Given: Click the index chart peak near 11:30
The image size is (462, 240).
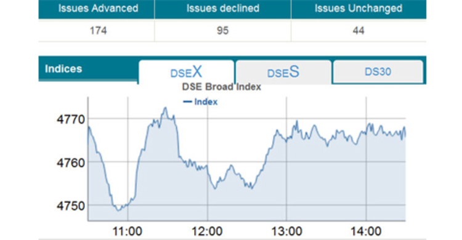Looking at the screenshot, I should click(x=165, y=108).
